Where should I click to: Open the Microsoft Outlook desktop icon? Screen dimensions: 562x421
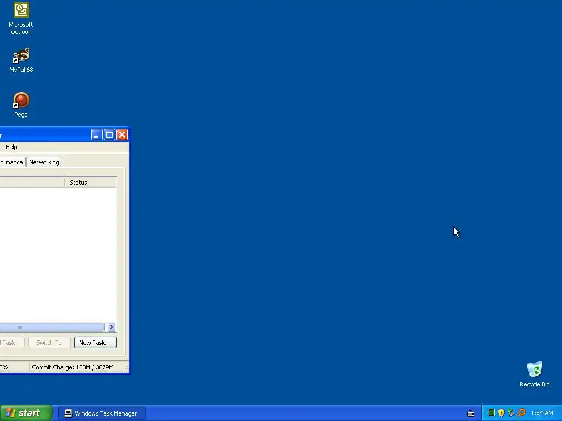(x=21, y=19)
